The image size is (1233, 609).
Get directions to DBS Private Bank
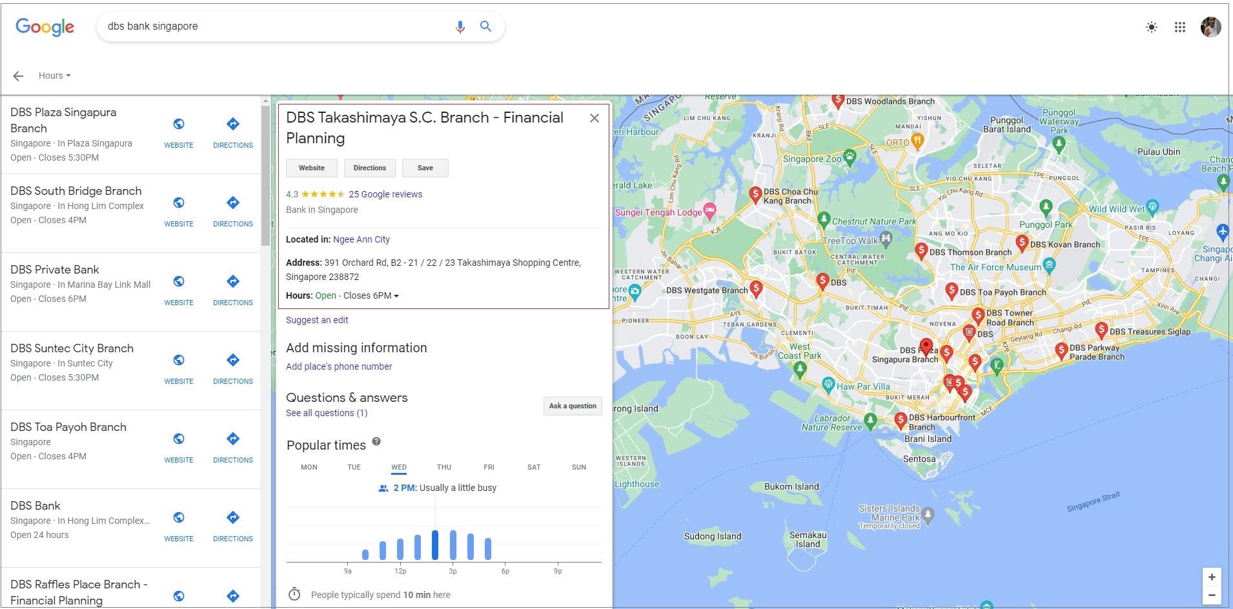(x=233, y=290)
